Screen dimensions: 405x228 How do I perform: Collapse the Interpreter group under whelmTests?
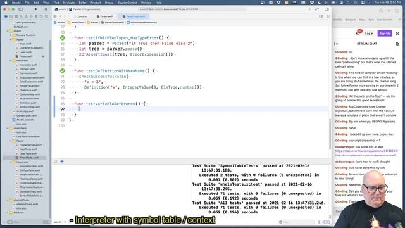pos(11,162)
